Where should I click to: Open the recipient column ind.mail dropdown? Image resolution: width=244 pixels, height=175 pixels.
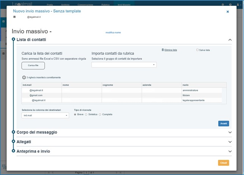45,115
